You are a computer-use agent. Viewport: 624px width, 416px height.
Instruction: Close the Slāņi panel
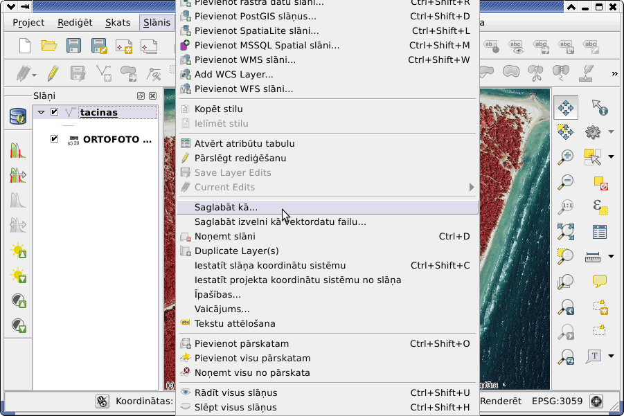153,96
